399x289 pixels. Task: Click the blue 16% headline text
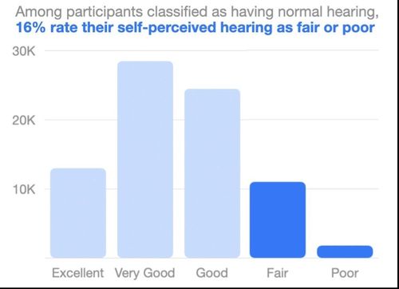pyautogui.click(x=196, y=28)
